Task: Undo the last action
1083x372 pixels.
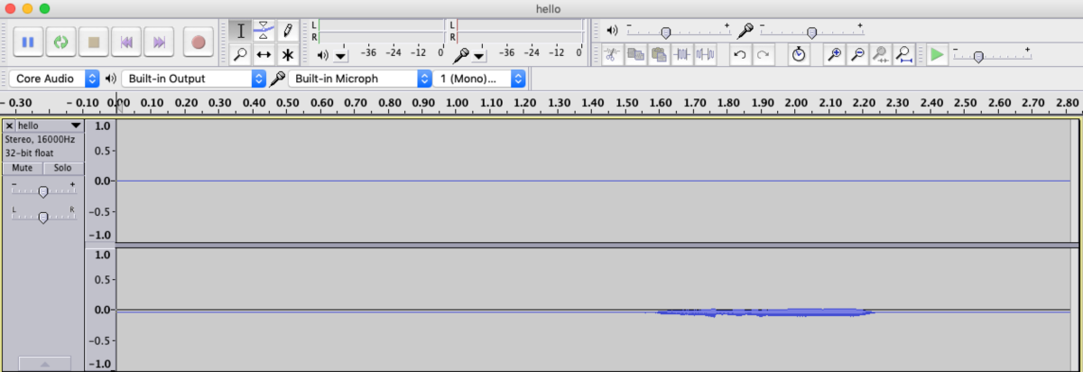Action: [740, 55]
